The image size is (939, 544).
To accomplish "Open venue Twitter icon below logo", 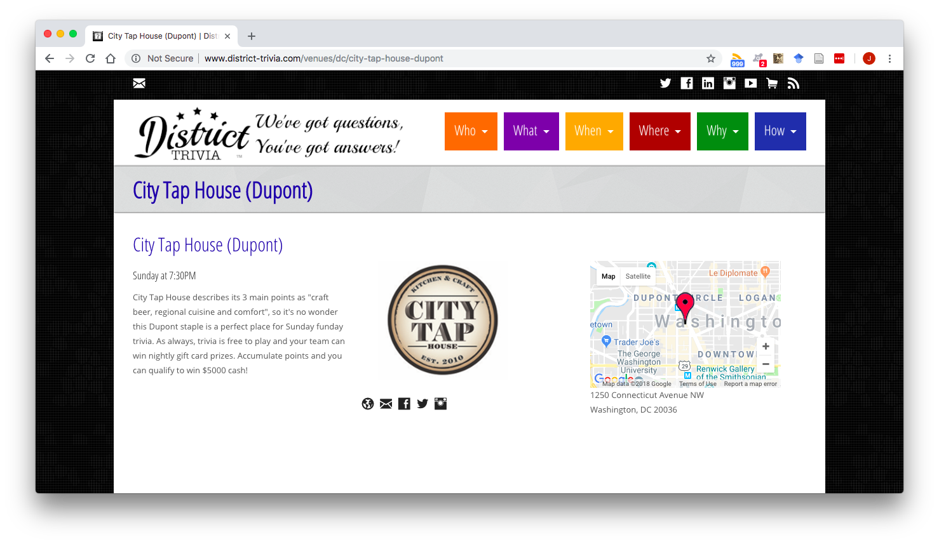I will 422,404.
